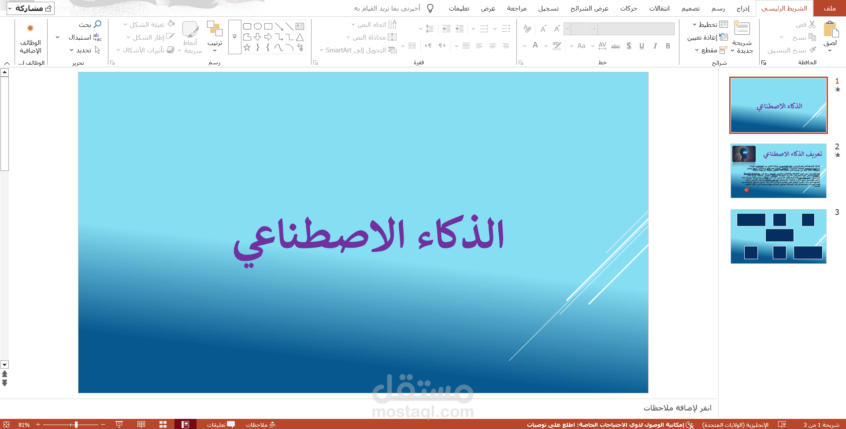Click the Share (مشاركة) button
846x429 pixels.
(x=30, y=8)
